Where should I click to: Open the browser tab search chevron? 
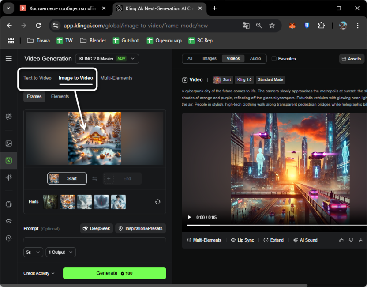pyautogui.click(x=8, y=8)
